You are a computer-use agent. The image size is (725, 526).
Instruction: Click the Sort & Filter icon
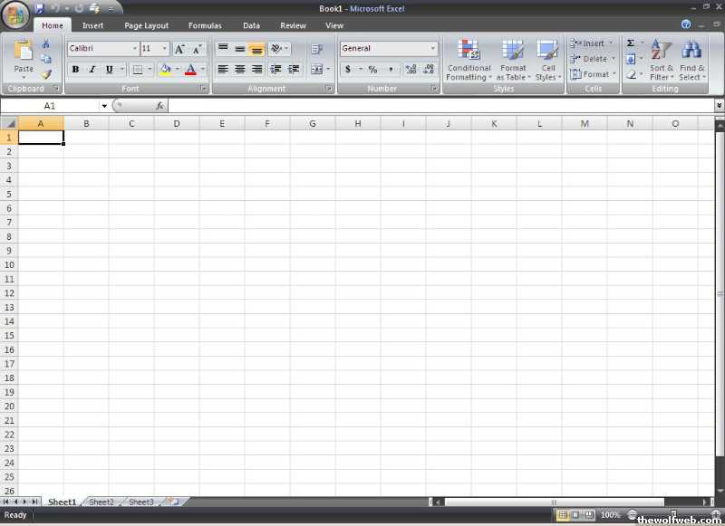tap(662, 61)
